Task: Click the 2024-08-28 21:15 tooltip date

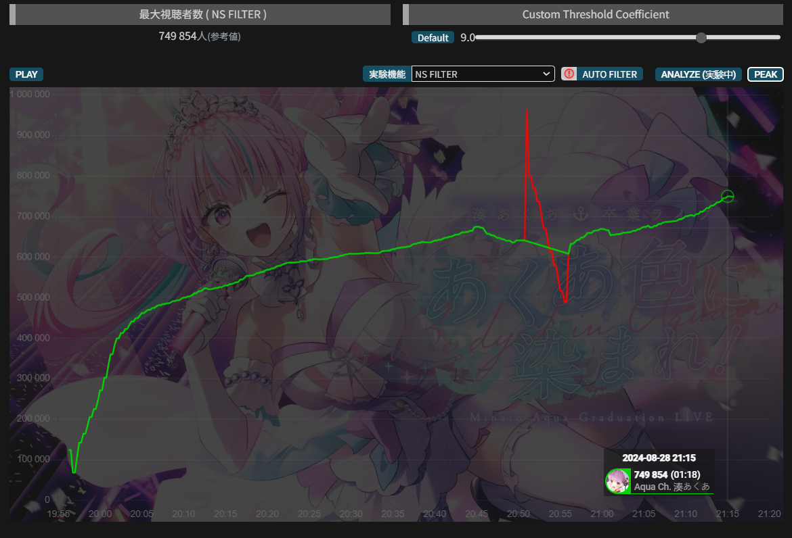Action: coord(659,458)
